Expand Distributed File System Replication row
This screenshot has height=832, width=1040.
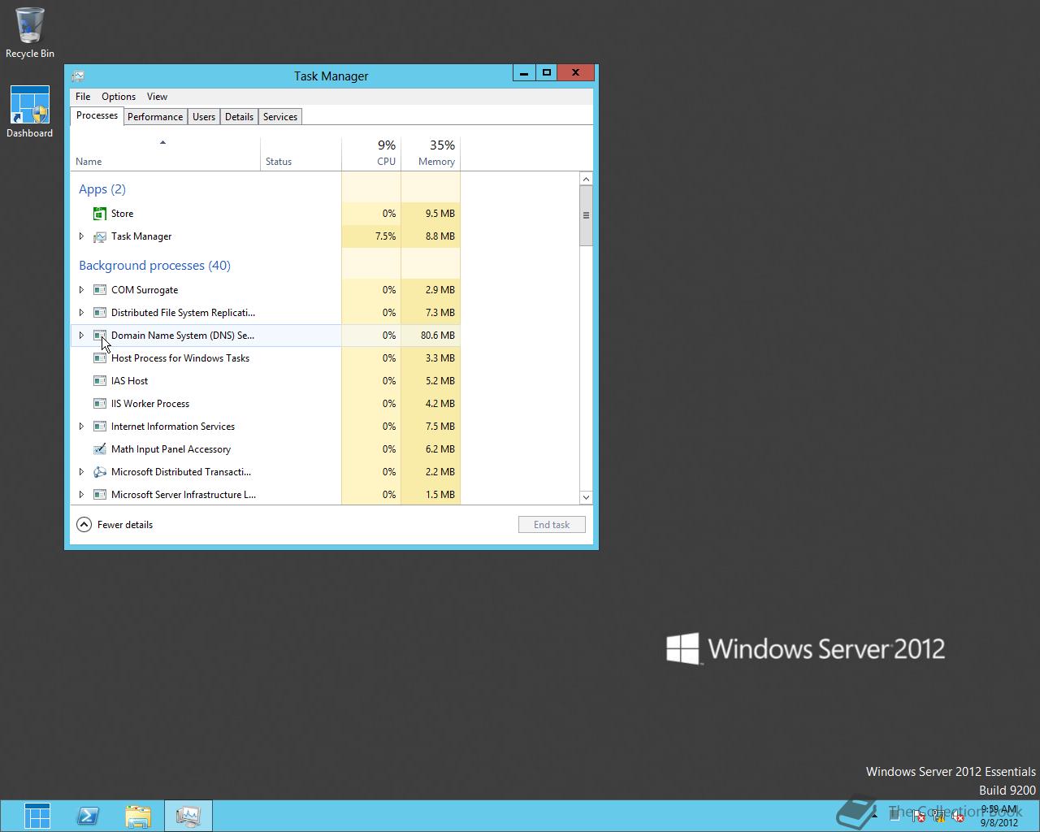point(81,313)
